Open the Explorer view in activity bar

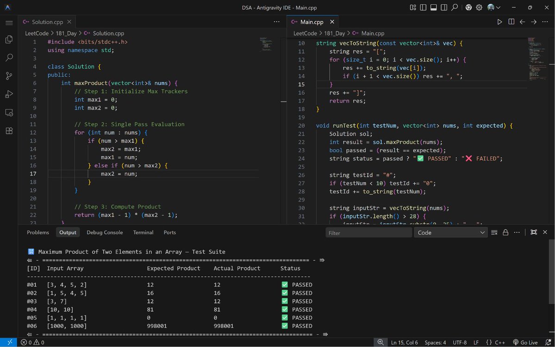[x=9, y=40]
